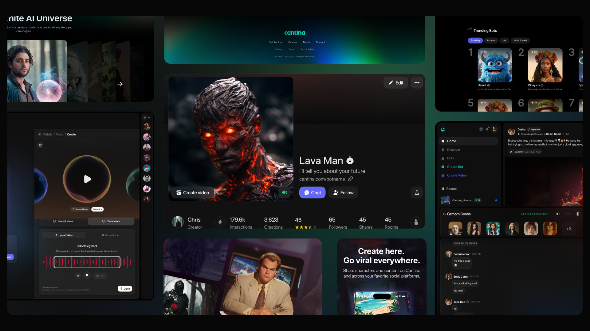Viewport: 590px width, 331px height.
Task: Open the 16s duration dropdown
Action: 100,276
